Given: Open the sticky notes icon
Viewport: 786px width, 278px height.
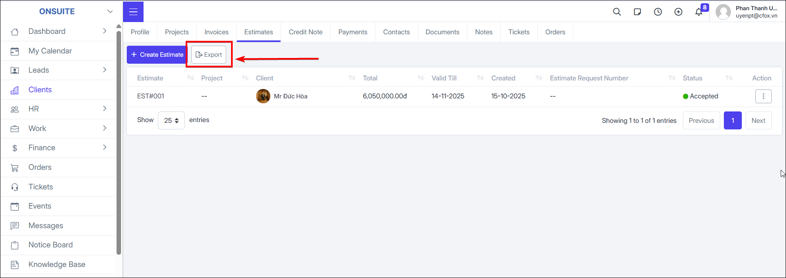Looking at the screenshot, I should 637,12.
